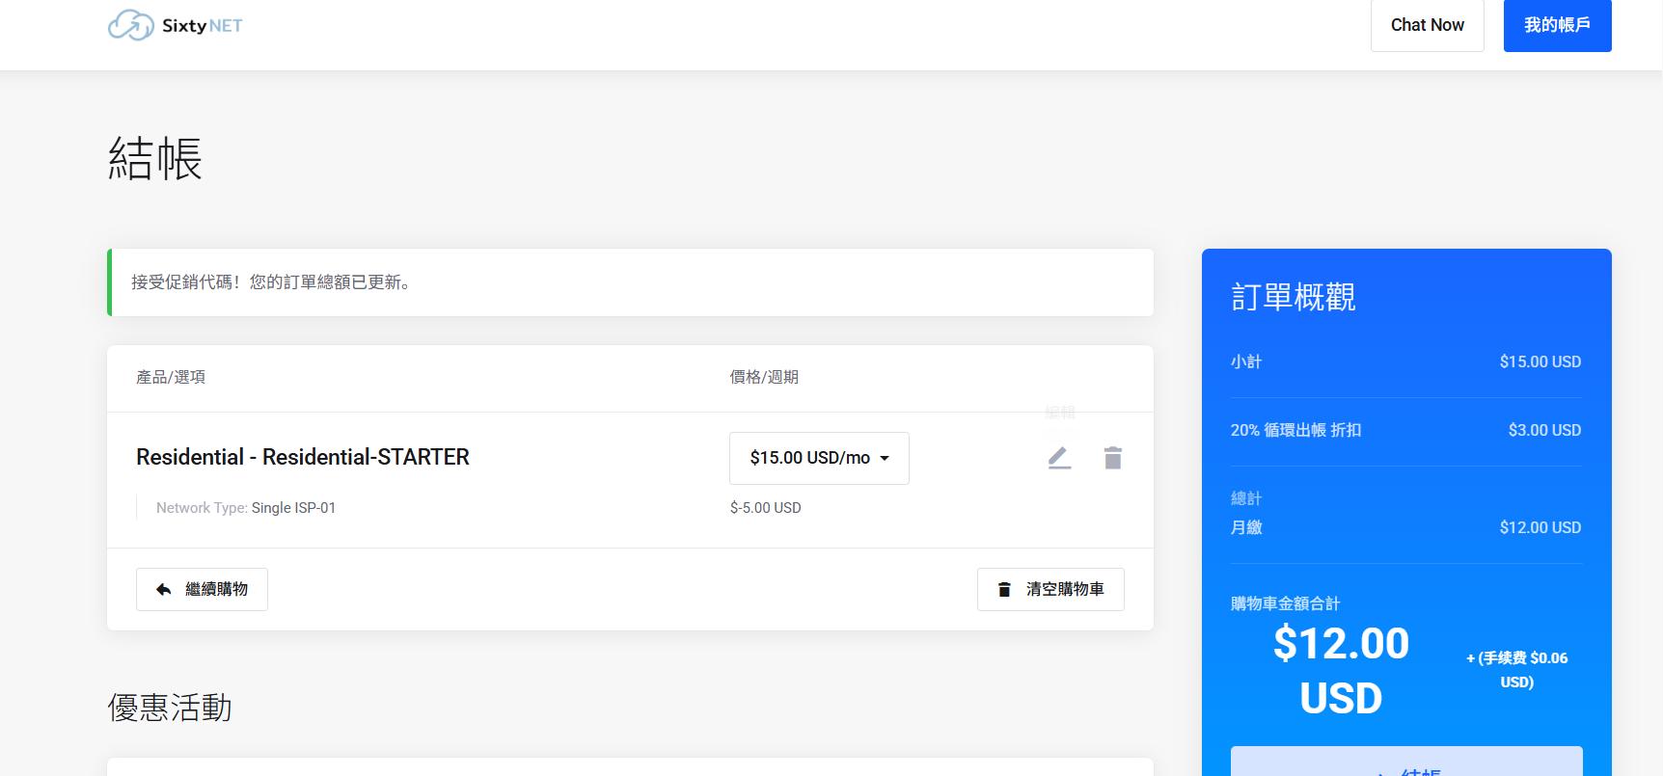Click the 20% 循環出帳 折扣 label
Viewport: 1663px width, 776px height.
pyautogui.click(x=1295, y=430)
